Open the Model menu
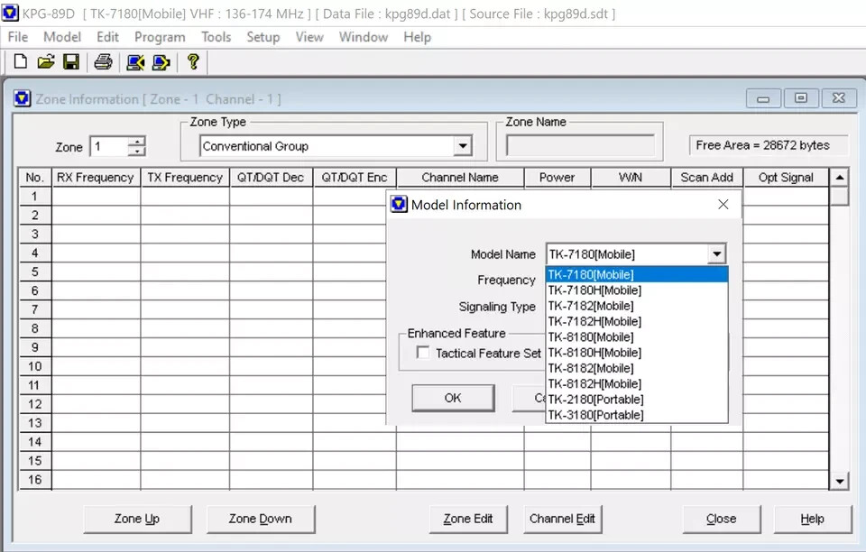The width and height of the screenshot is (866, 552). click(x=62, y=37)
